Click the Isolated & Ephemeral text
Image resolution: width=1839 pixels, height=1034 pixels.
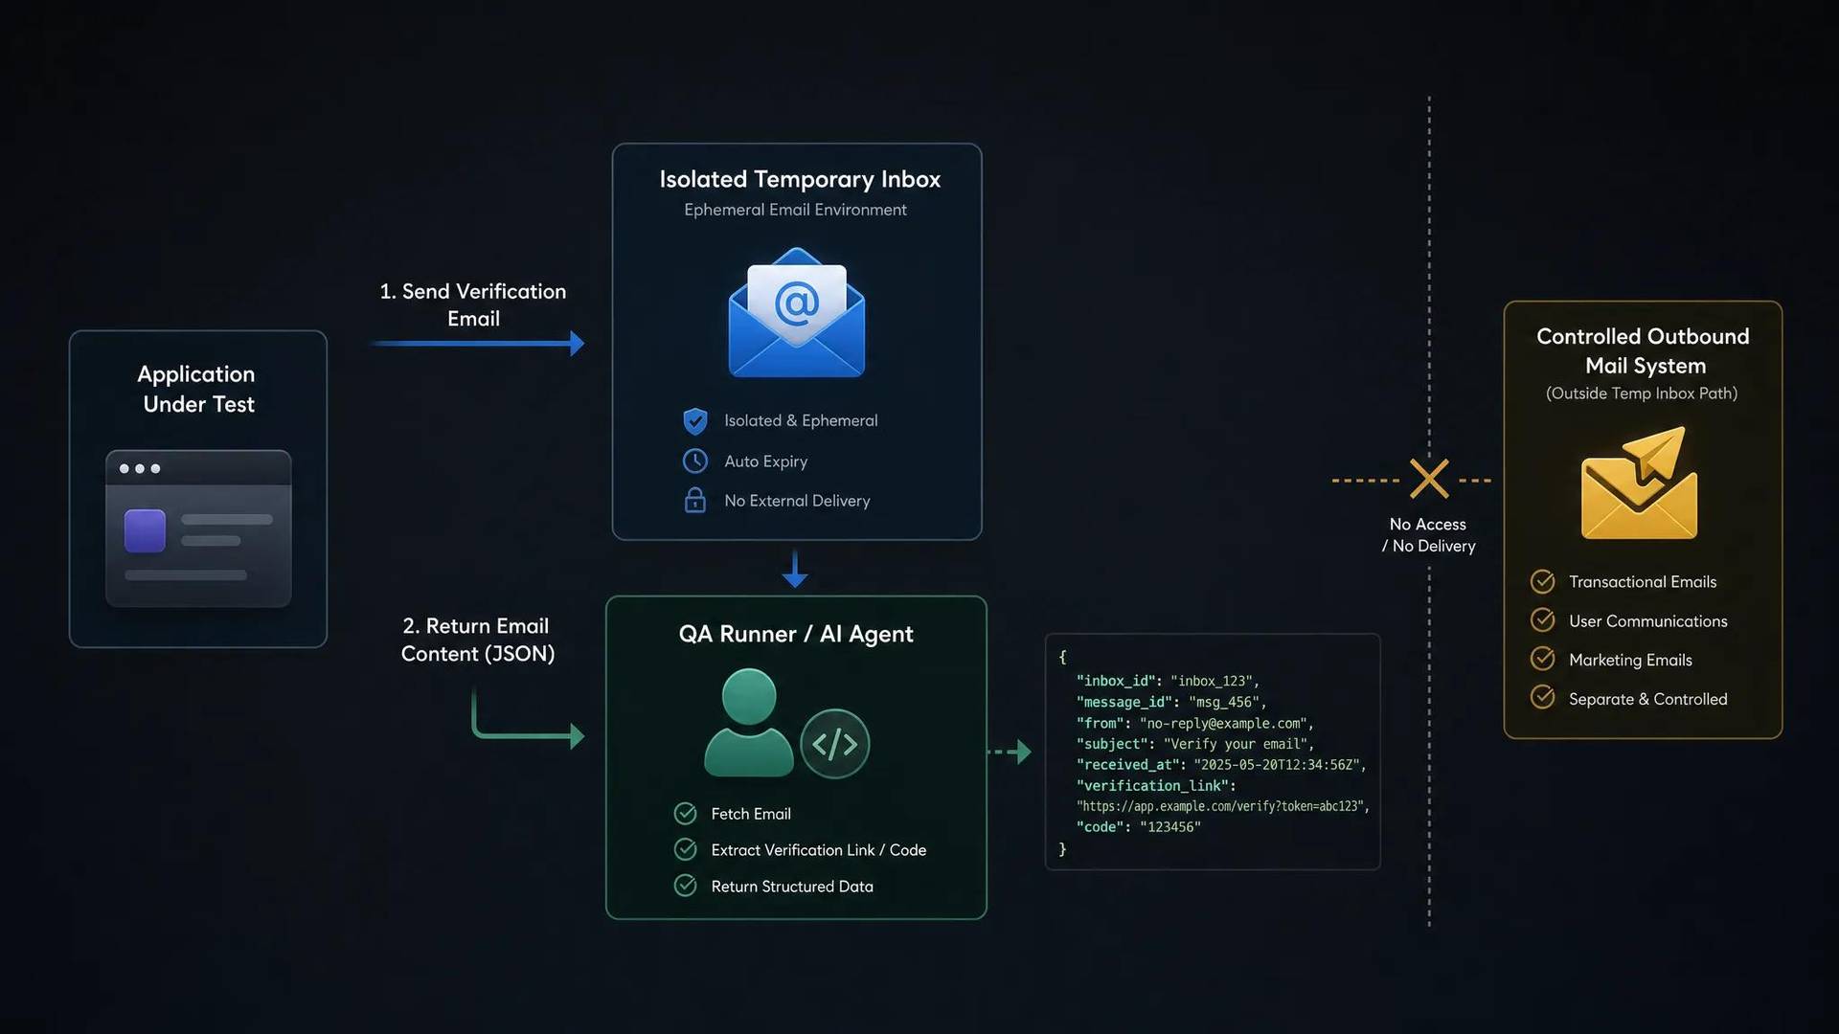coord(801,420)
